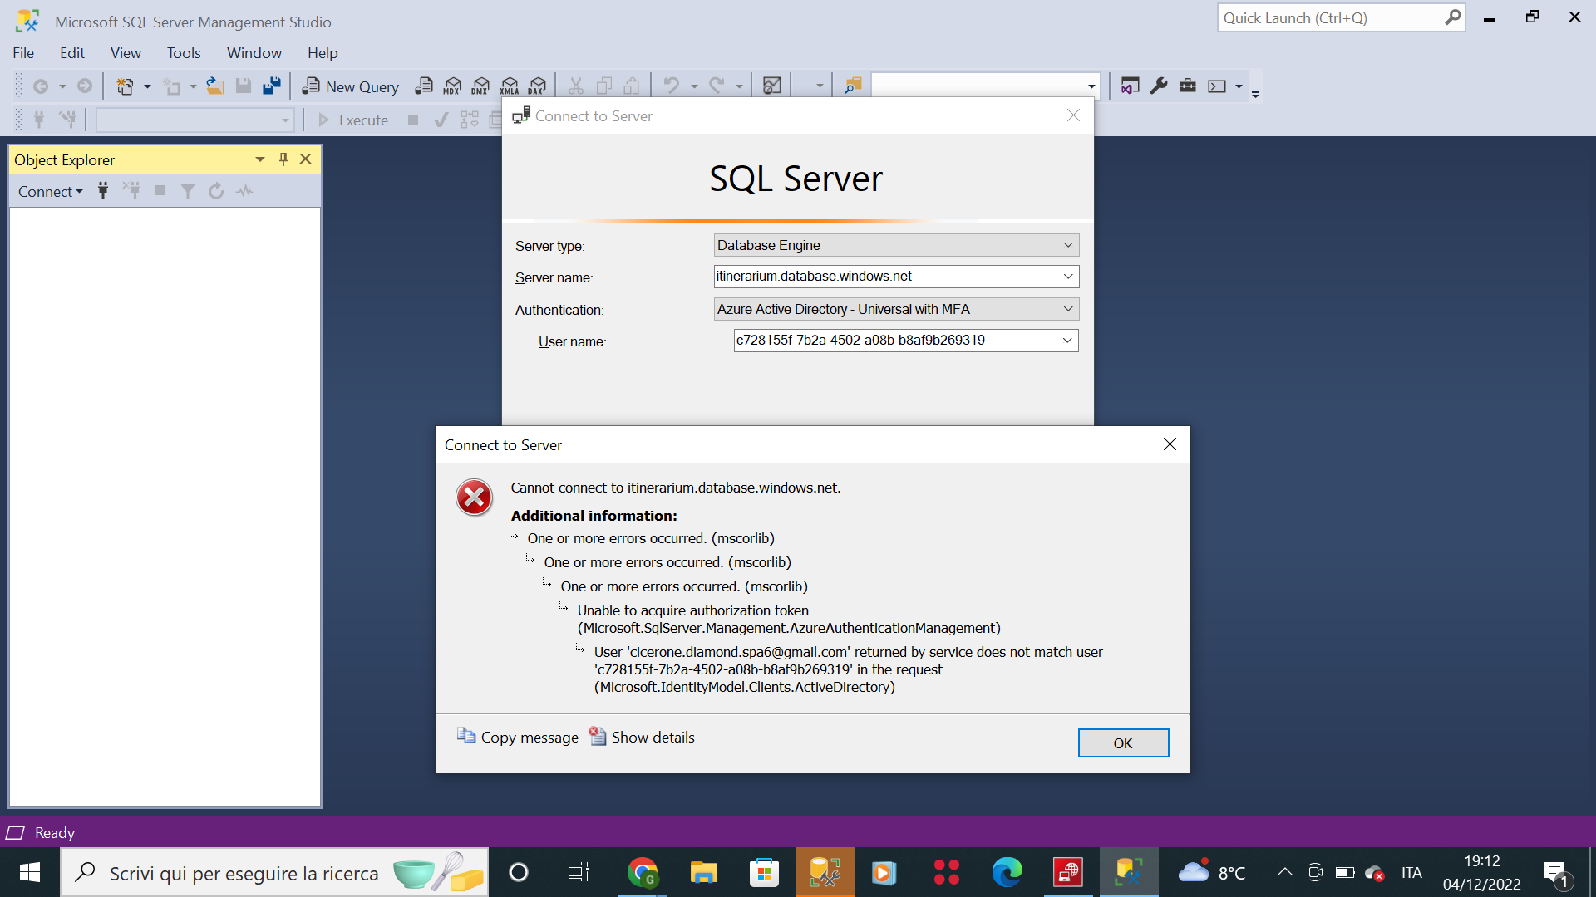Open Microsoft Store from the taskbar

[764, 872]
